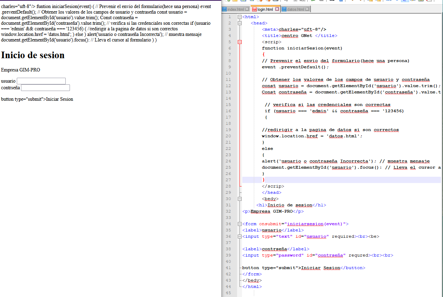The height and width of the screenshot is (297, 443).
Task: Collapse the <html> fold marker on line 1
Action: tap(240, 17)
